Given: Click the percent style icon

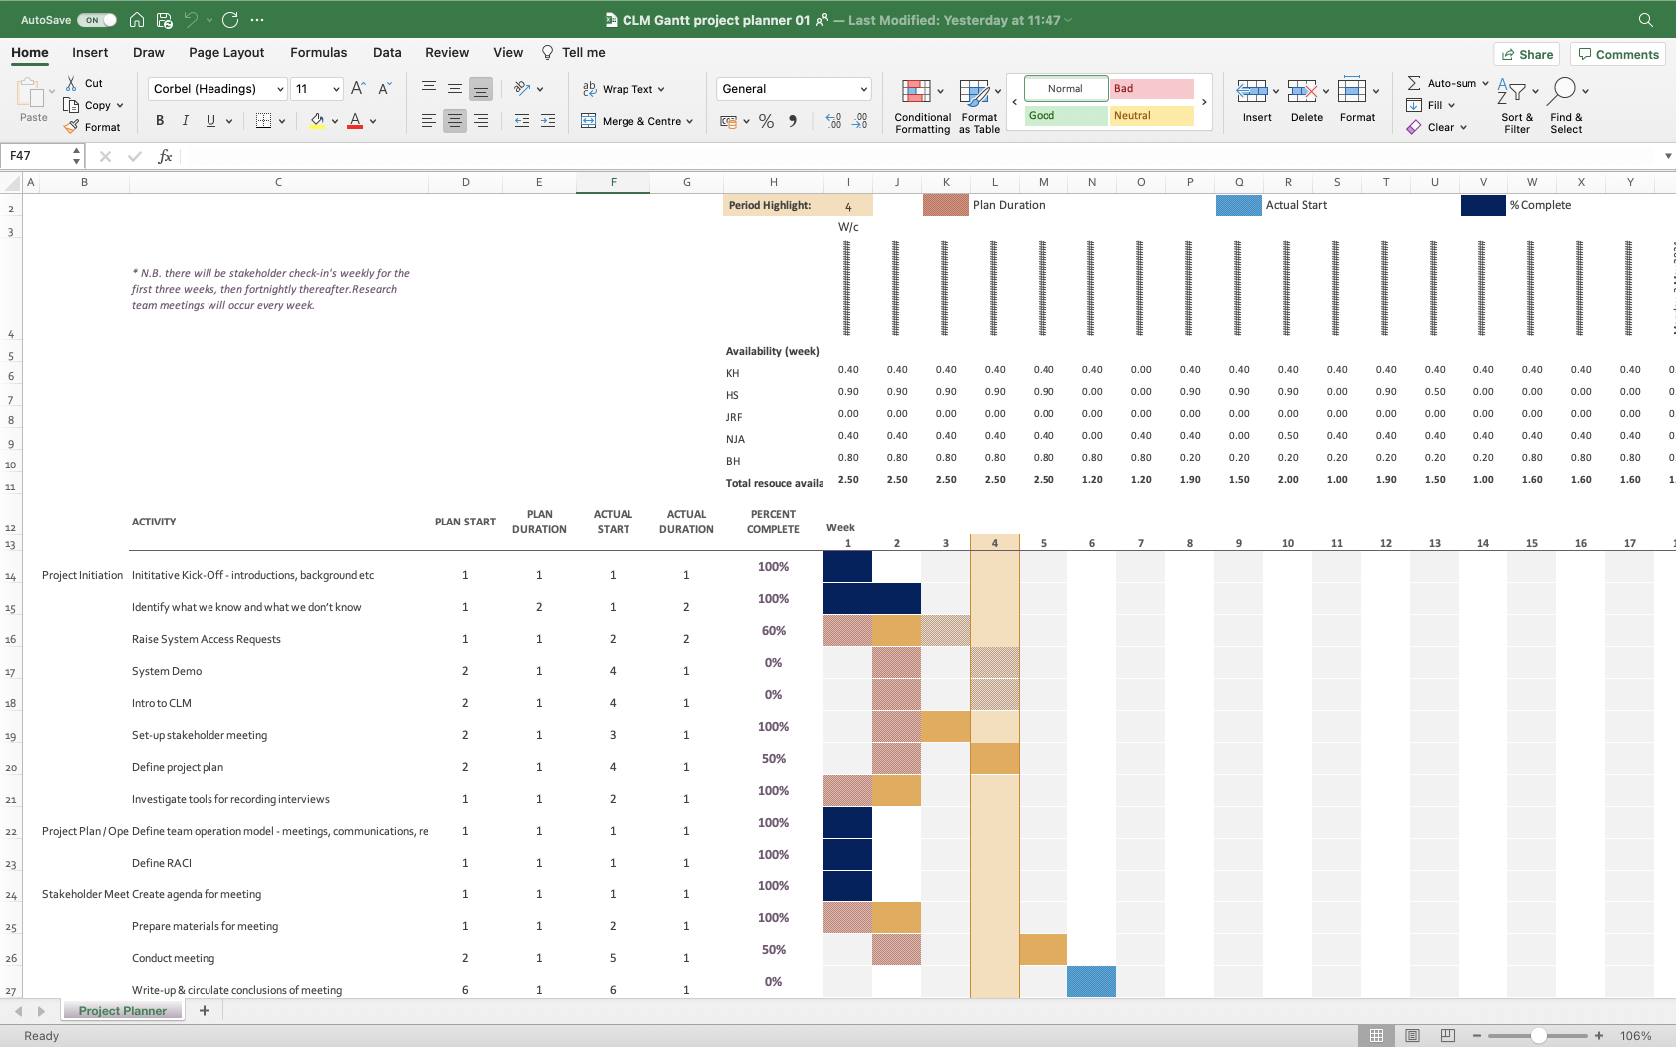Looking at the screenshot, I should [766, 121].
